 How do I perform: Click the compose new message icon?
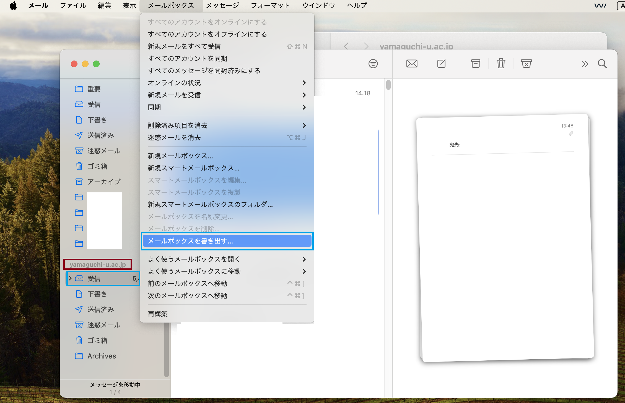pyautogui.click(x=442, y=64)
